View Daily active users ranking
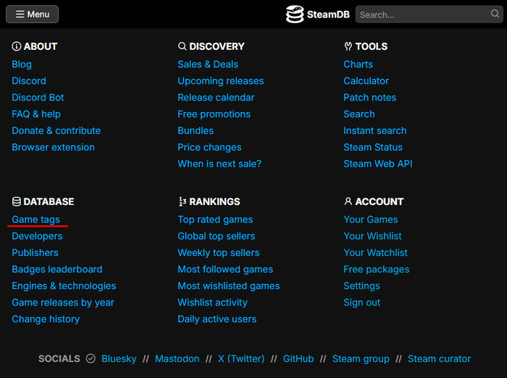507x378 pixels. [217, 319]
